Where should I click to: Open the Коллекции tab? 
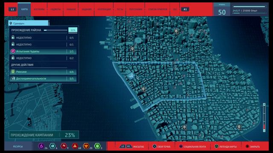click(104, 9)
